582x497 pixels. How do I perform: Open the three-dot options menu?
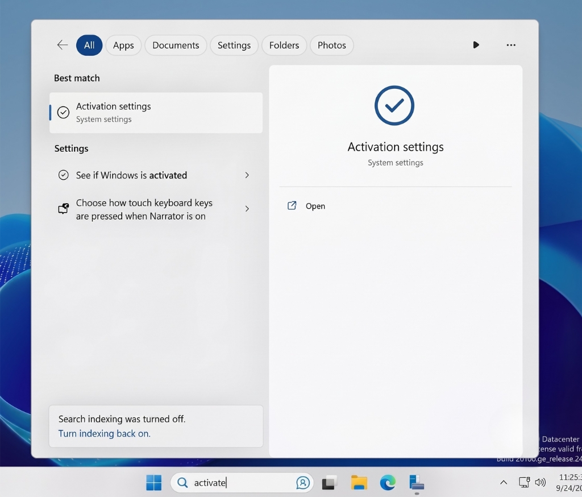(x=511, y=45)
